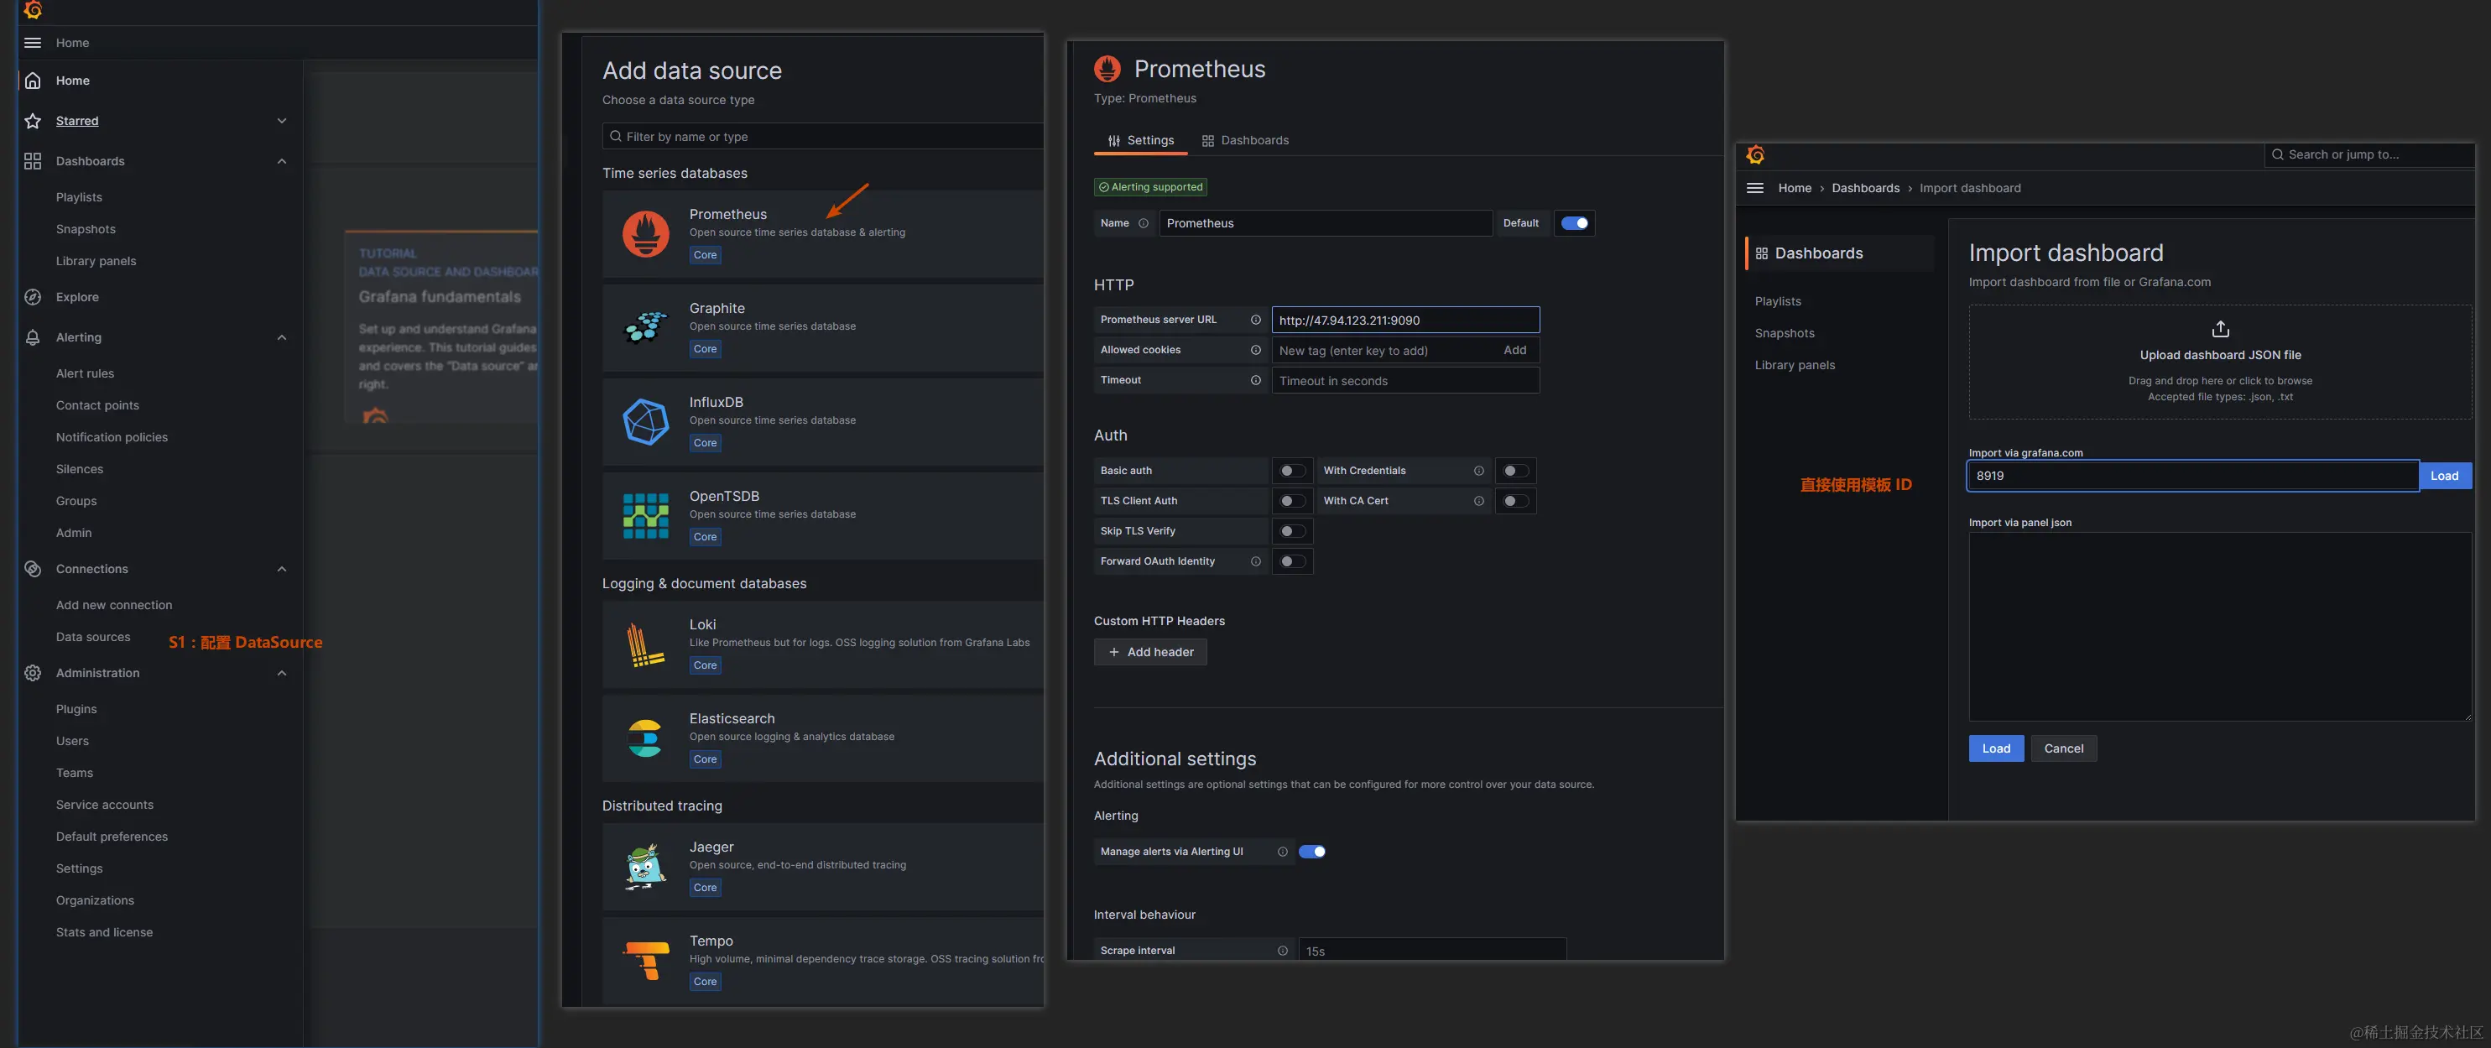Click the Prometheus server URL field
This screenshot has width=2491, height=1048.
[x=1404, y=320]
